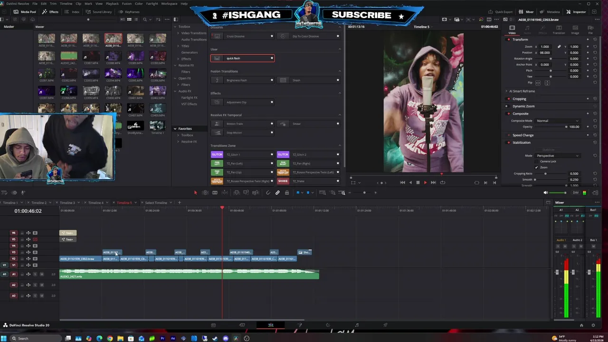The image size is (608, 342).
Task: Click the Quick Export button
Action: coord(501,12)
